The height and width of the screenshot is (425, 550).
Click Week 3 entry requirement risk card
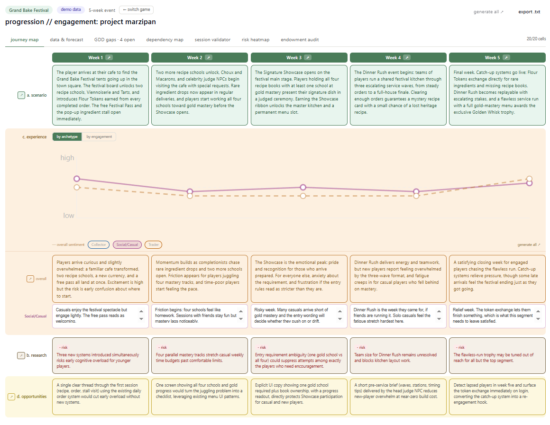tap(299, 355)
